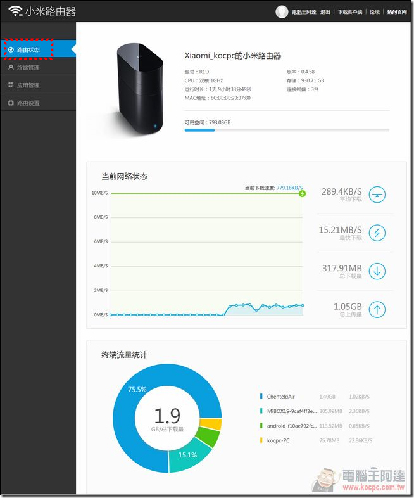This screenshot has width=414, height=498.
Task: Click the MiBOX1S teal legend swatch
Action: point(261,411)
